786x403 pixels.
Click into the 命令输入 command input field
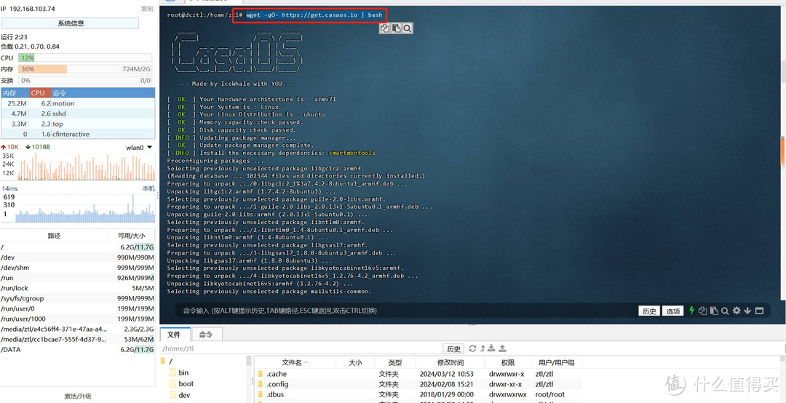tap(406, 311)
